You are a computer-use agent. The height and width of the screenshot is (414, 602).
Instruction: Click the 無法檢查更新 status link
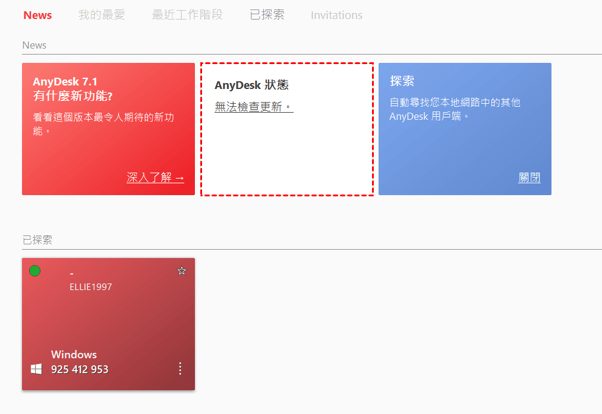254,107
